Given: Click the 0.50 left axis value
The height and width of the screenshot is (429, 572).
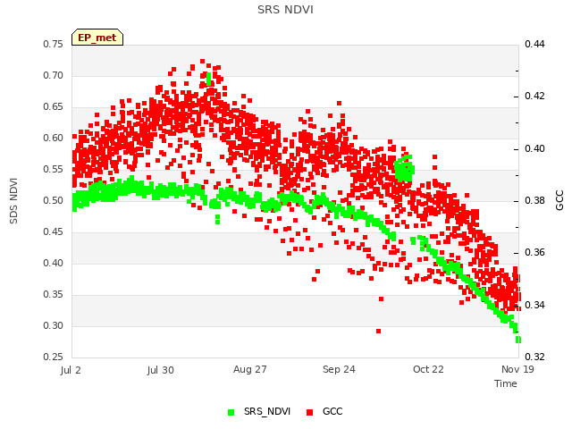Looking at the screenshot, I should click(x=54, y=200).
